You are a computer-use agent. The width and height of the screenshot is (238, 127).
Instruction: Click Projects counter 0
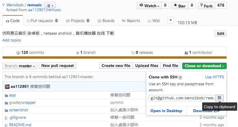(x=88, y=21)
